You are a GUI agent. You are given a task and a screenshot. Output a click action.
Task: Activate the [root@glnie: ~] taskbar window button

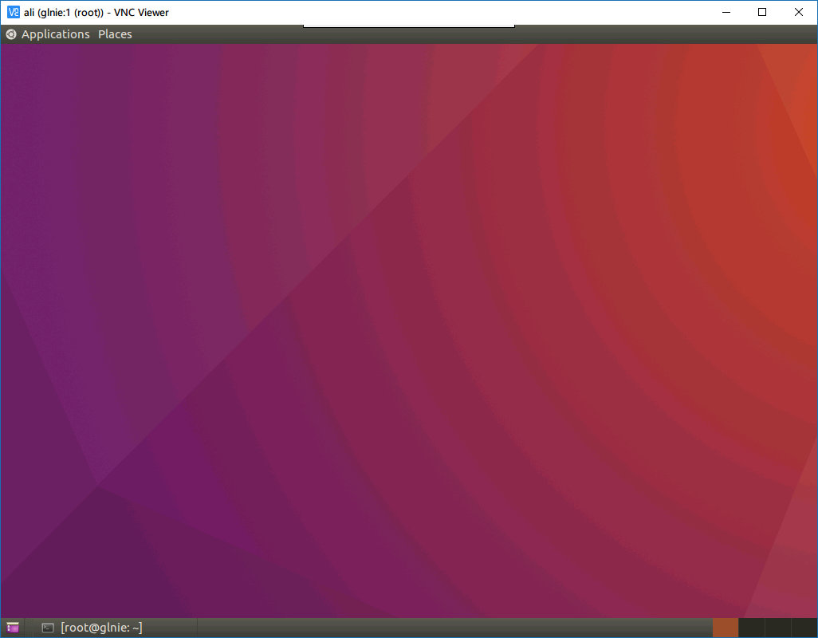point(100,628)
